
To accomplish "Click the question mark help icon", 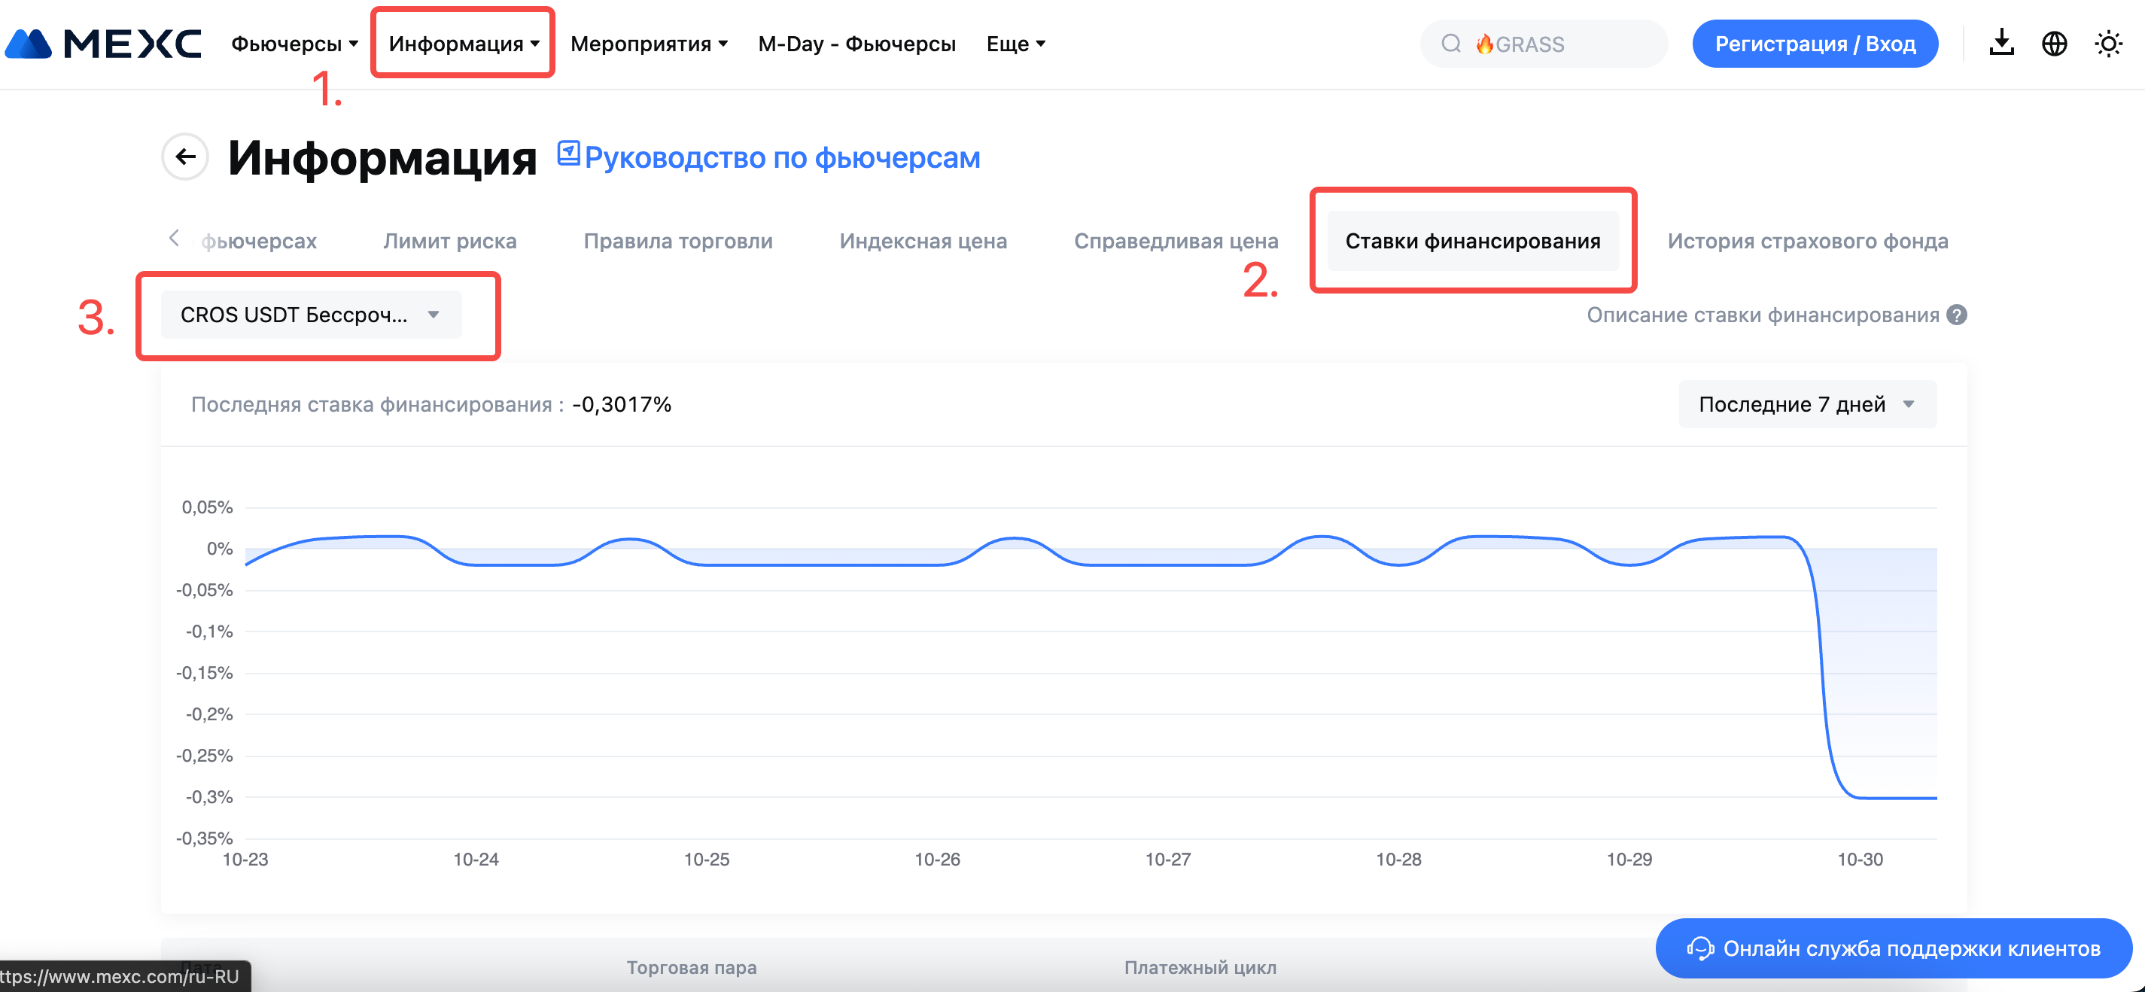I will click(x=1957, y=315).
